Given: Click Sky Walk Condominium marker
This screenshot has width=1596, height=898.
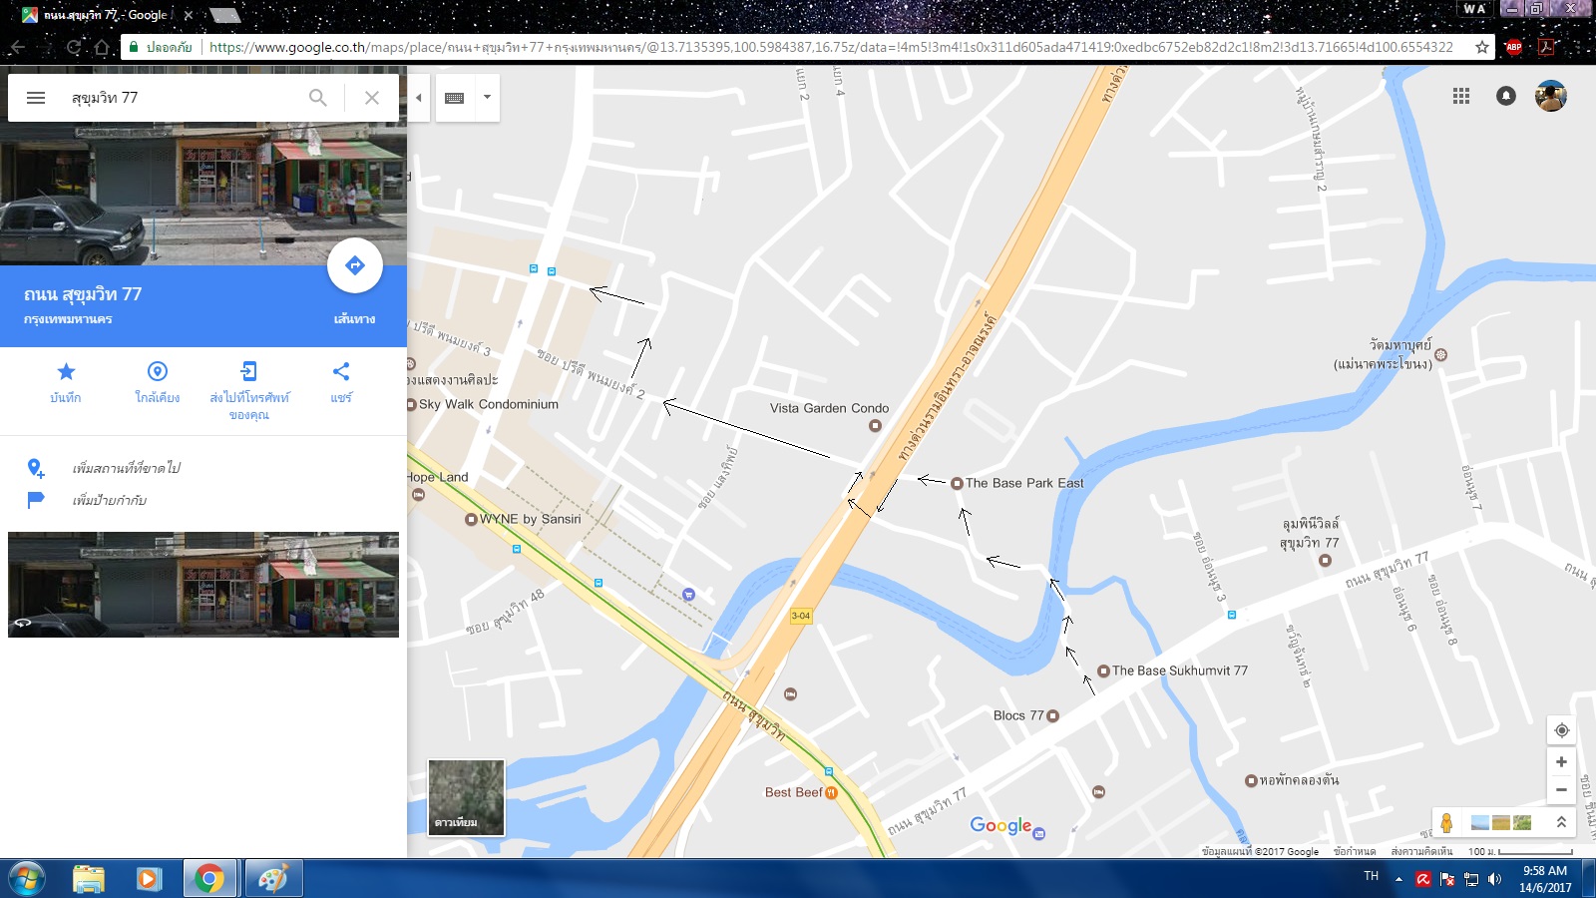Looking at the screenshot, I should [411, 404].
